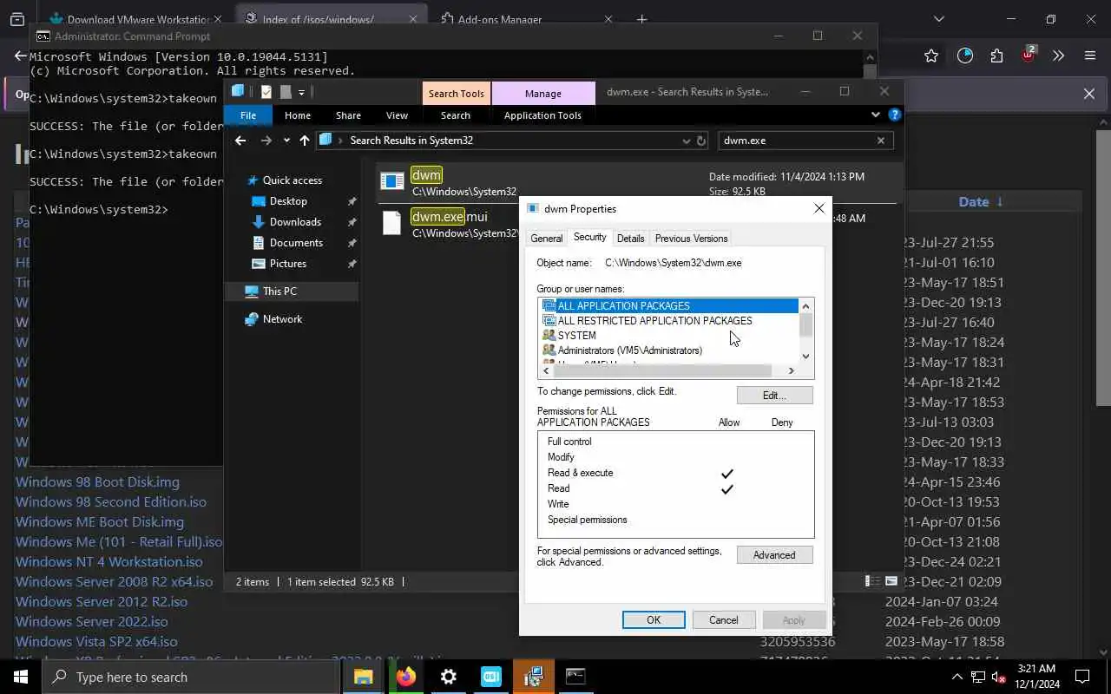
Task: Open the recent locations dropdown
Action: click(x=286, y=141)
